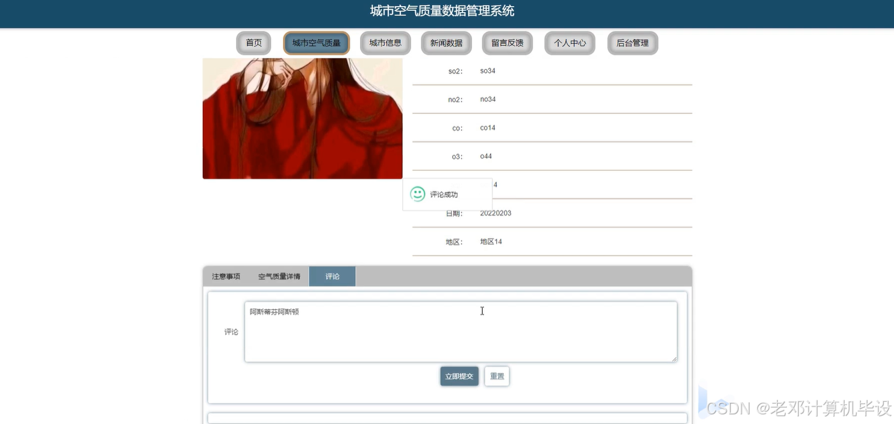This screenshot has width=894, height=424.
Task: Switch to the 注意事项 tab
Action: [x=226, y=277]
